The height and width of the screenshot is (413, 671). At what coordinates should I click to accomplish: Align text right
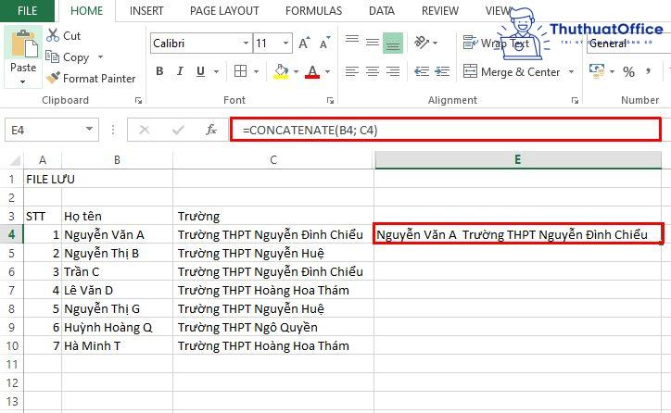pyautogui.click(x=393, y=71)
